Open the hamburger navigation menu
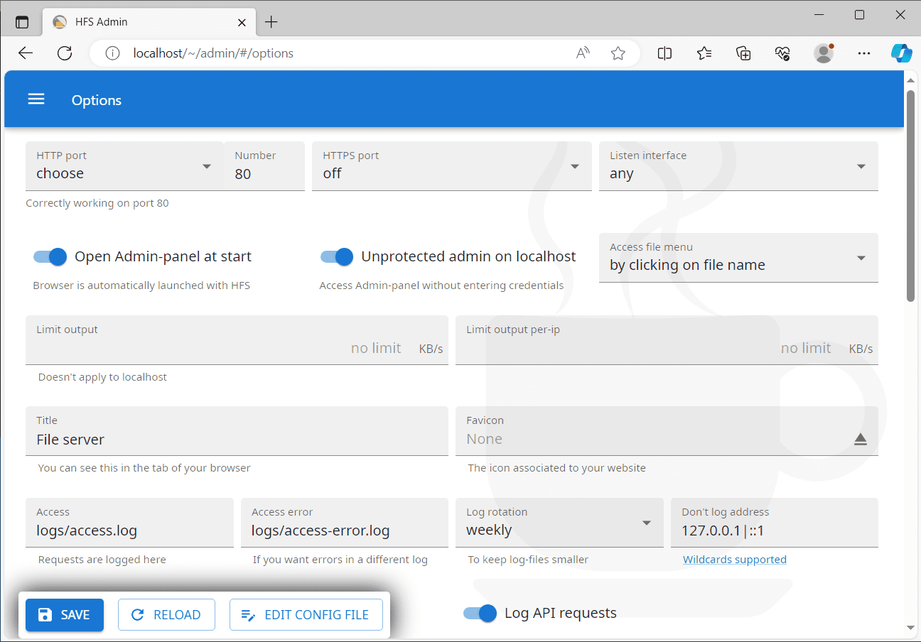The height and width of the screenshot is (642, 921). click(36, 99)
